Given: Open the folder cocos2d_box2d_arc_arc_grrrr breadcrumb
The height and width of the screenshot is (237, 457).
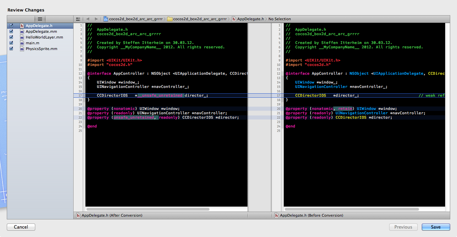Looking at the screenshot, I should pos(197,19).
